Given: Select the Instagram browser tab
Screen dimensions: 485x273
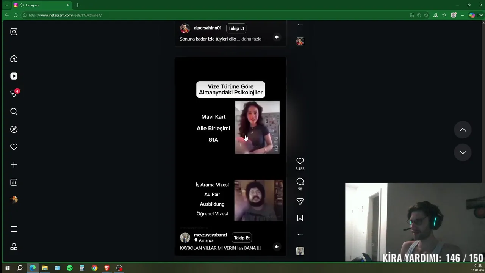Looking at the screenshot, I should 41,5.
